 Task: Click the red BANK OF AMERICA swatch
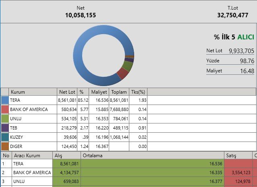[5, 109]
